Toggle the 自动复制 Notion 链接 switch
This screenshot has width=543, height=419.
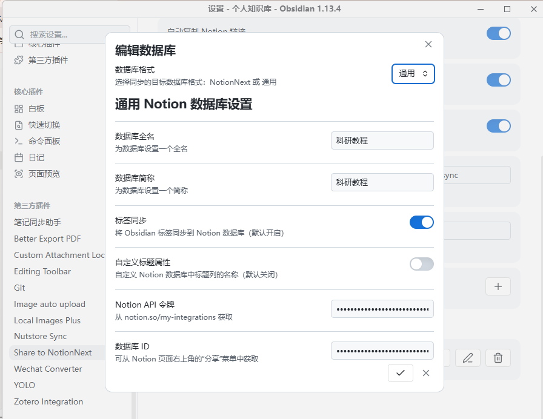point(498,33)
